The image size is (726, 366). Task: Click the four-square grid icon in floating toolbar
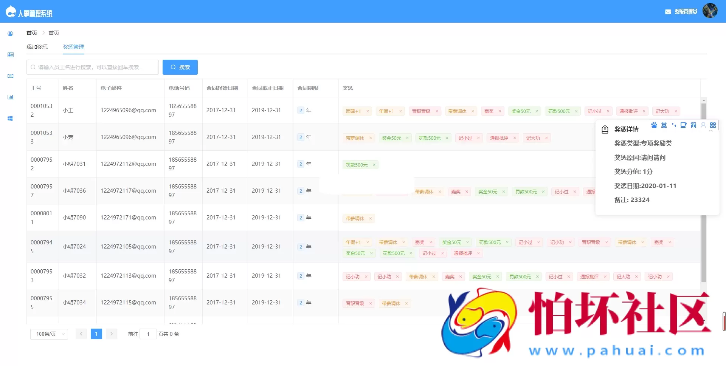click(x=713, y=125)
